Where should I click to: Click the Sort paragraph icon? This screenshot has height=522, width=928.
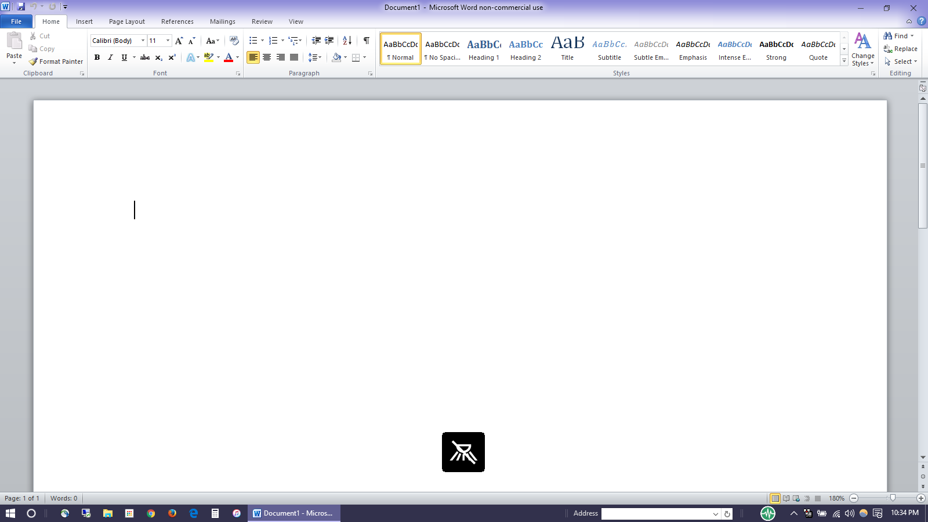click(347, 41)
